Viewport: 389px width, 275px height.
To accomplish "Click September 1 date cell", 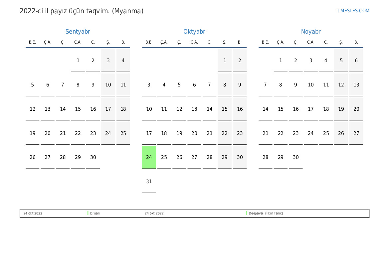I will (x=78, y=61).
